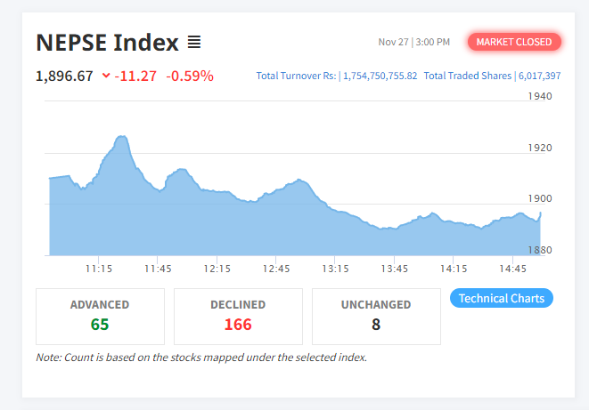
Task: Click the 11:15 time axis label
Action: pyautogui.click(x=99, y=269)
